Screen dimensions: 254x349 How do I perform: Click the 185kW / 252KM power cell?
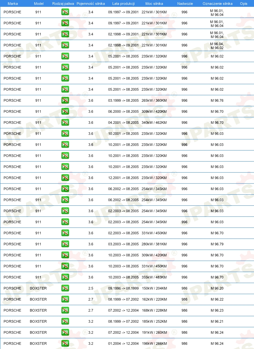click(154, 321)
